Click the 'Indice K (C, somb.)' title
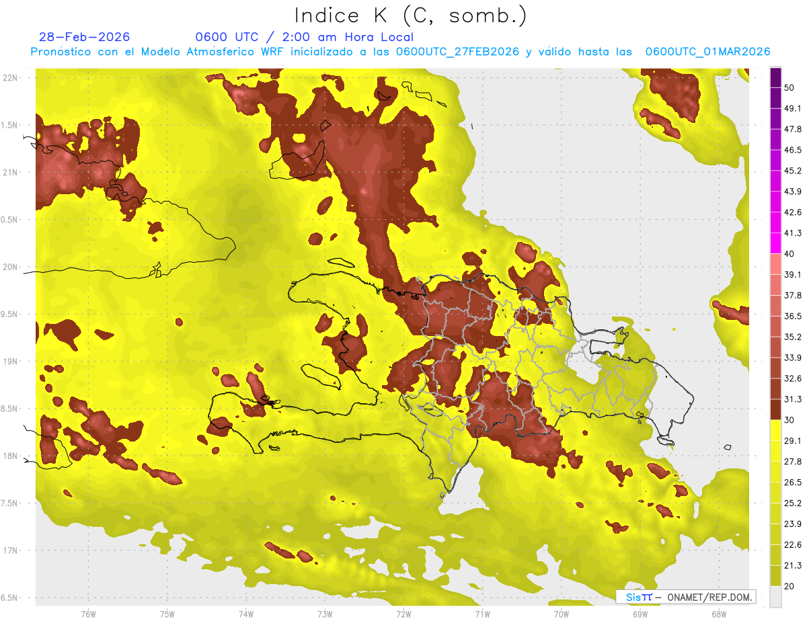 point(410,15)
